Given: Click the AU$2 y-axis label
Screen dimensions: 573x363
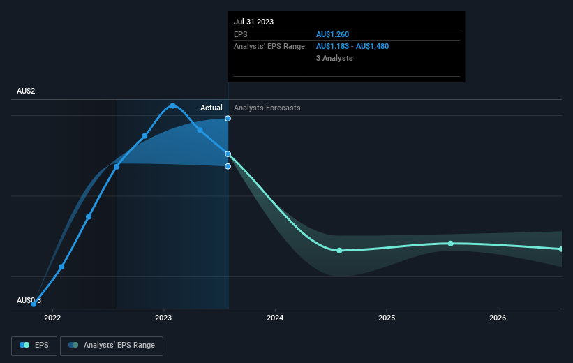Looking at the screenshot, I should (x=26, y=91).
